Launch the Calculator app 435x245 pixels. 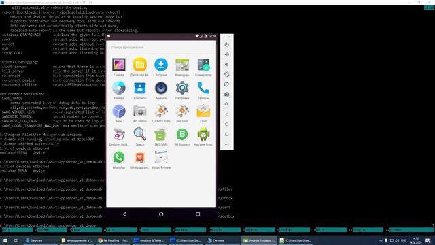[x=203, y=65]
